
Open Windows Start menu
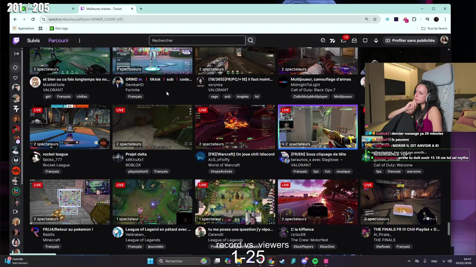(x=150, y=261)
